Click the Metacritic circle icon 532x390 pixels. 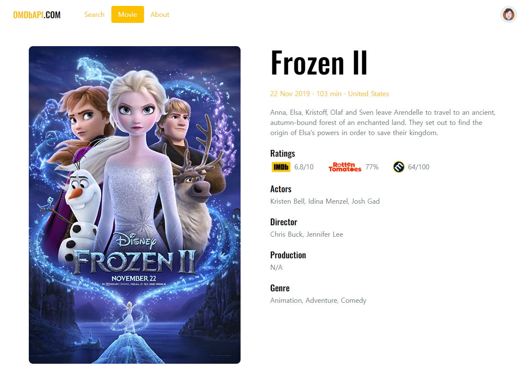point(399,167)
